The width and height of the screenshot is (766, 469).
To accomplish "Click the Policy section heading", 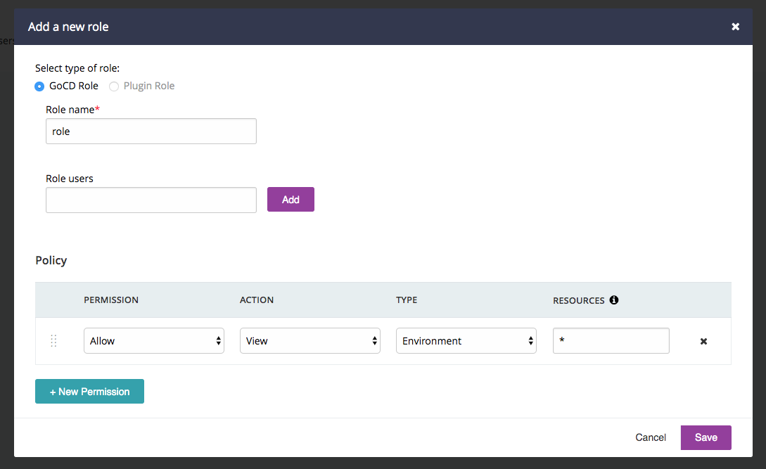I will pos(51,260).
